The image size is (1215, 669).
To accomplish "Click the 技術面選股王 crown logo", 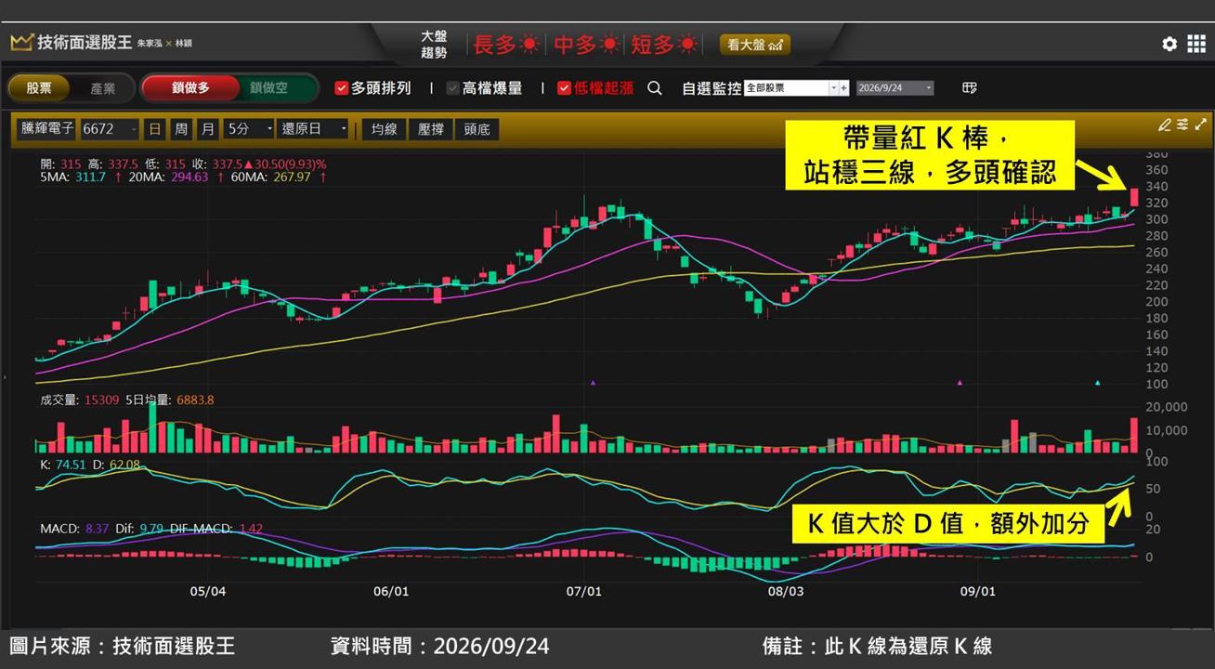I will click(x=21, y=43).
